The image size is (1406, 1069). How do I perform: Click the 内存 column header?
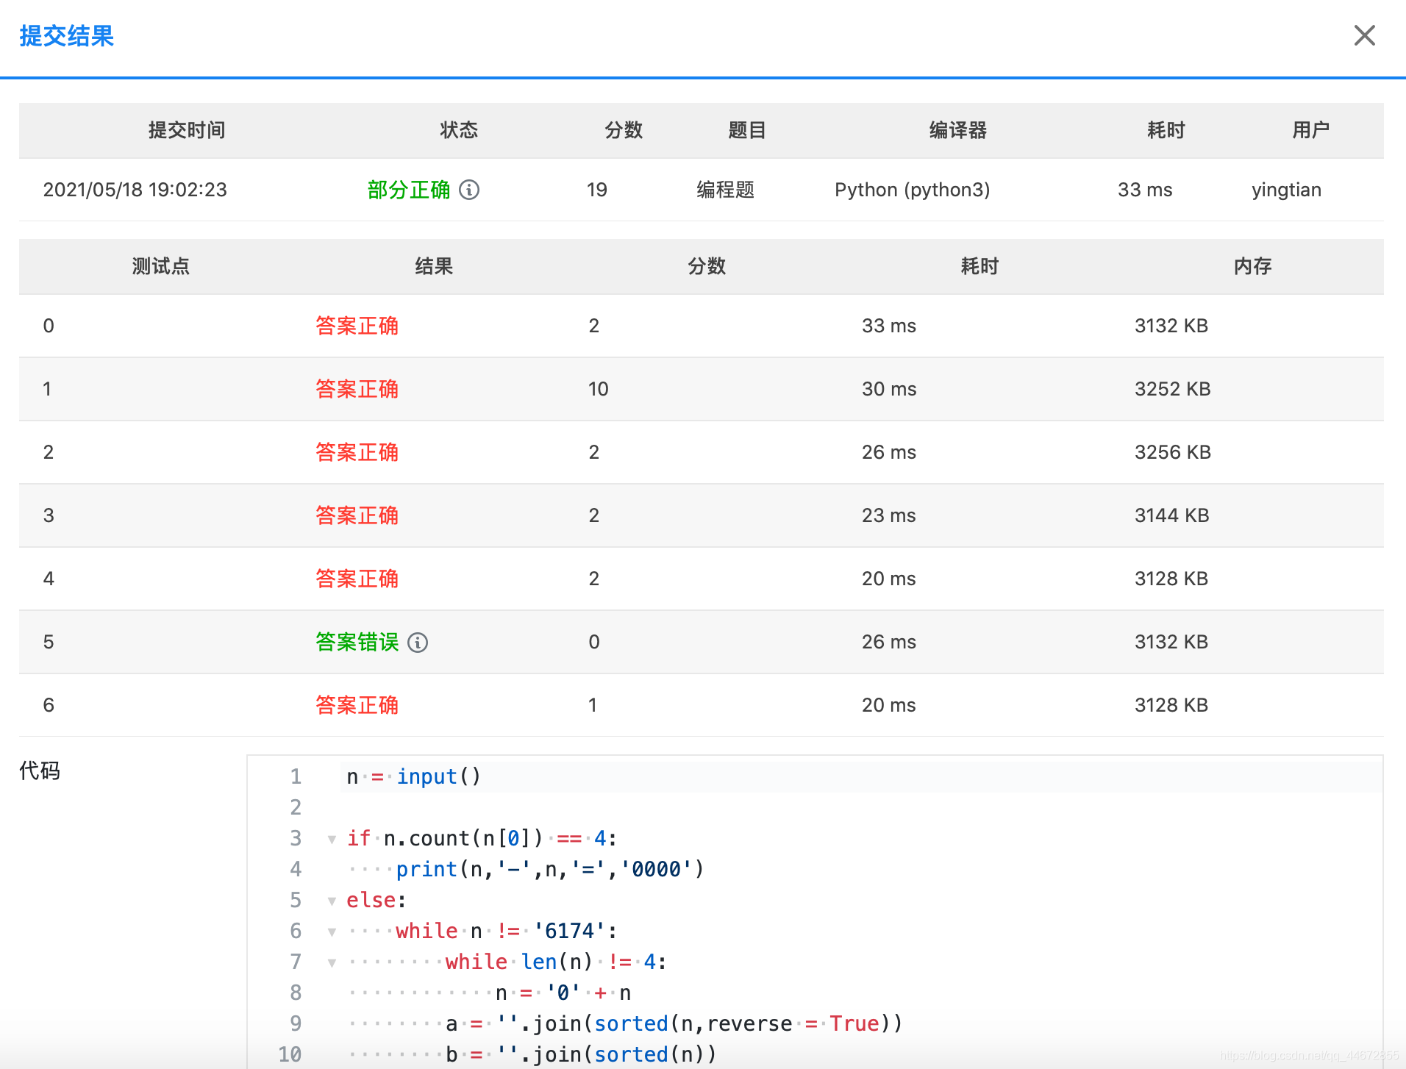1253,266
